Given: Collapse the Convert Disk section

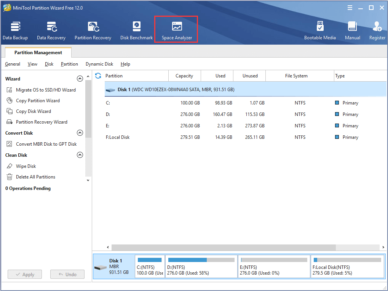Looking at the screenshot, I should [x=80, y=133].
